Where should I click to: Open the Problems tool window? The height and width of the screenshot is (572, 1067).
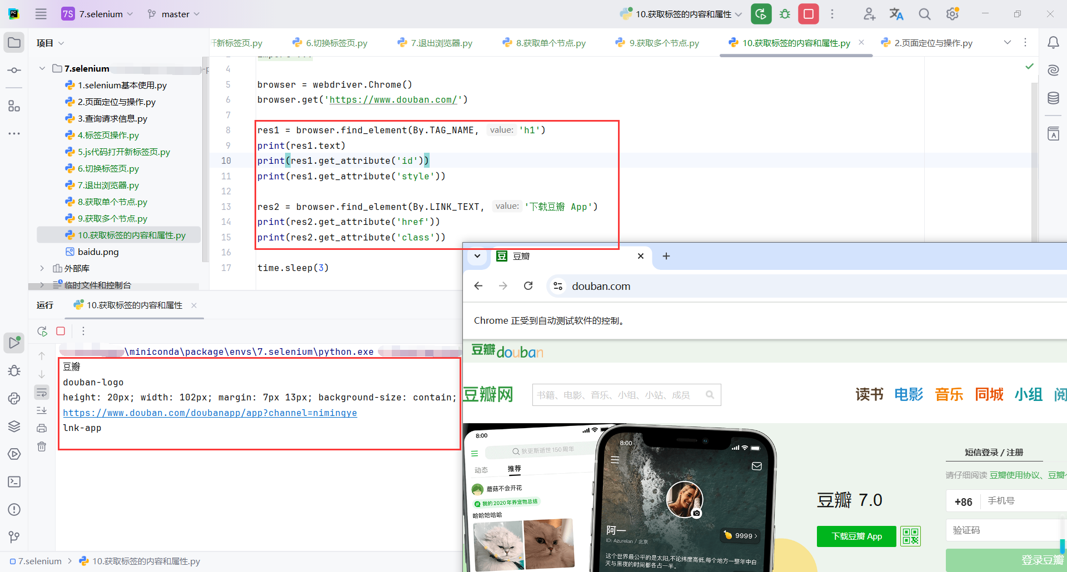click(x=14, y=509)
